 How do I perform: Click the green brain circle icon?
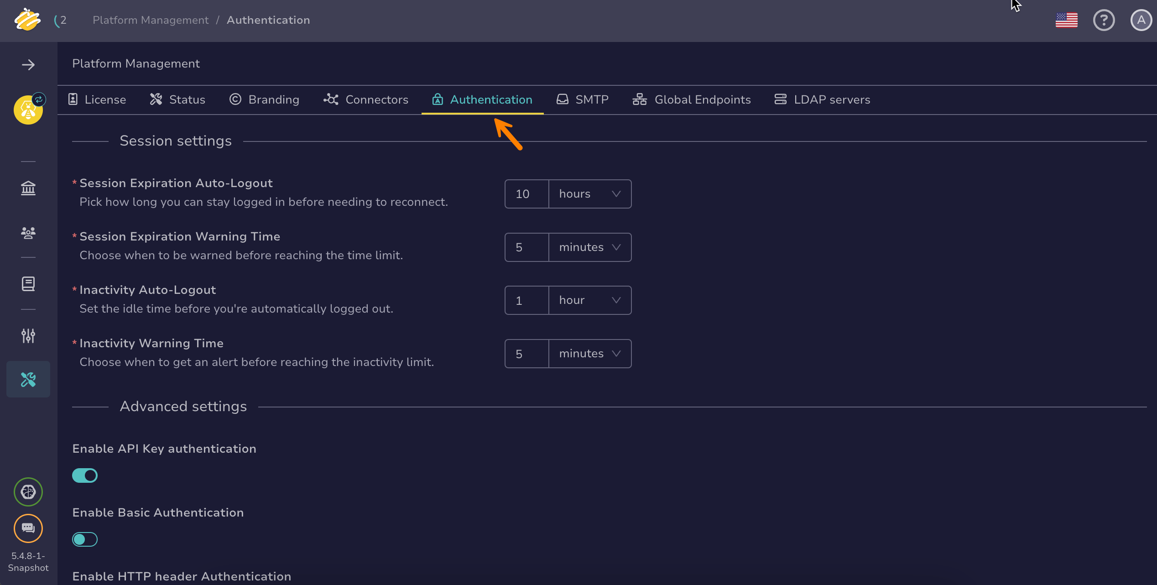click(28, 491)
